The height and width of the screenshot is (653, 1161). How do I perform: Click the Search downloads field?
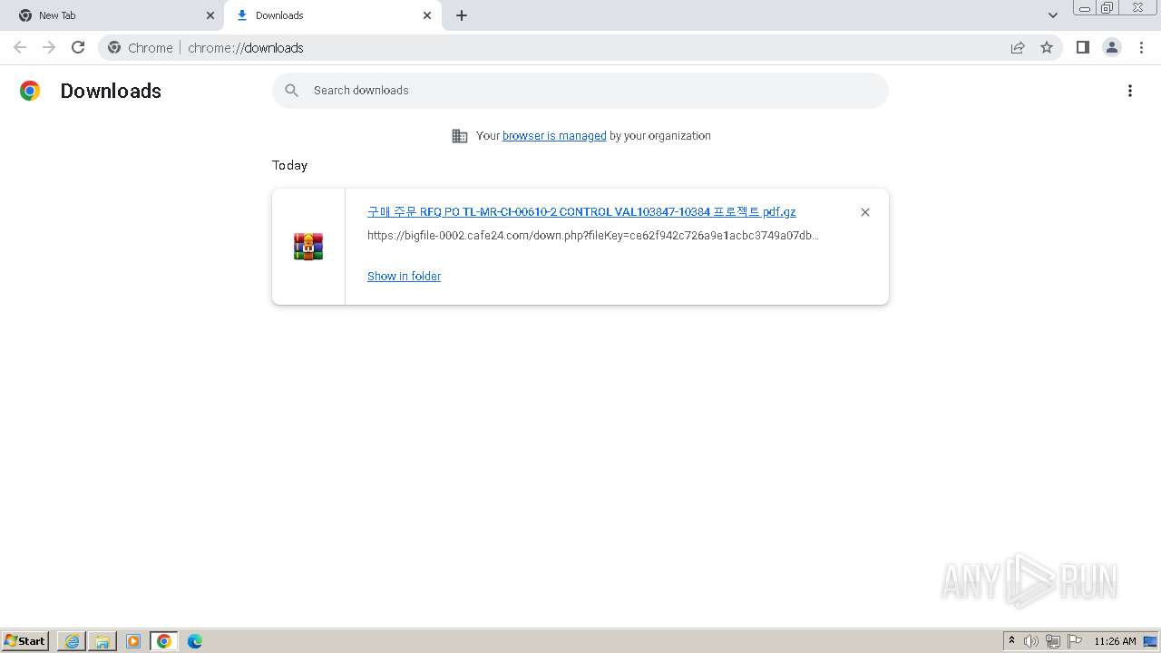[580, 91]
